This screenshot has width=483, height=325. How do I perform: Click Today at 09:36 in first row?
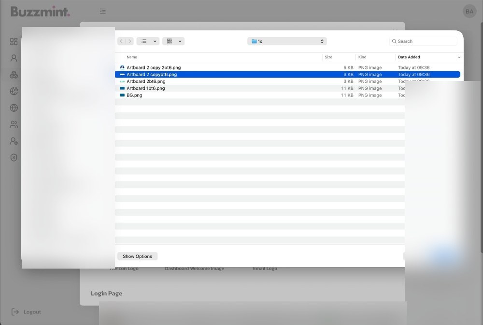(x=414, y=68)
